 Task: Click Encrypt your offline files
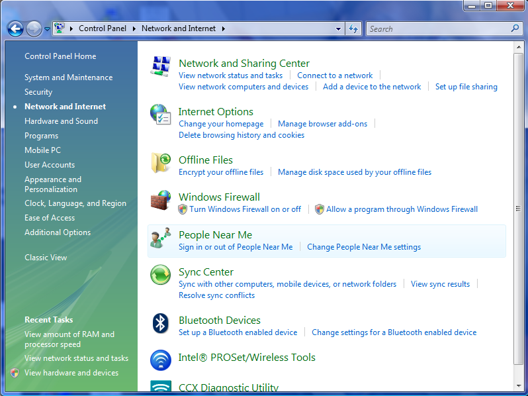221,172
